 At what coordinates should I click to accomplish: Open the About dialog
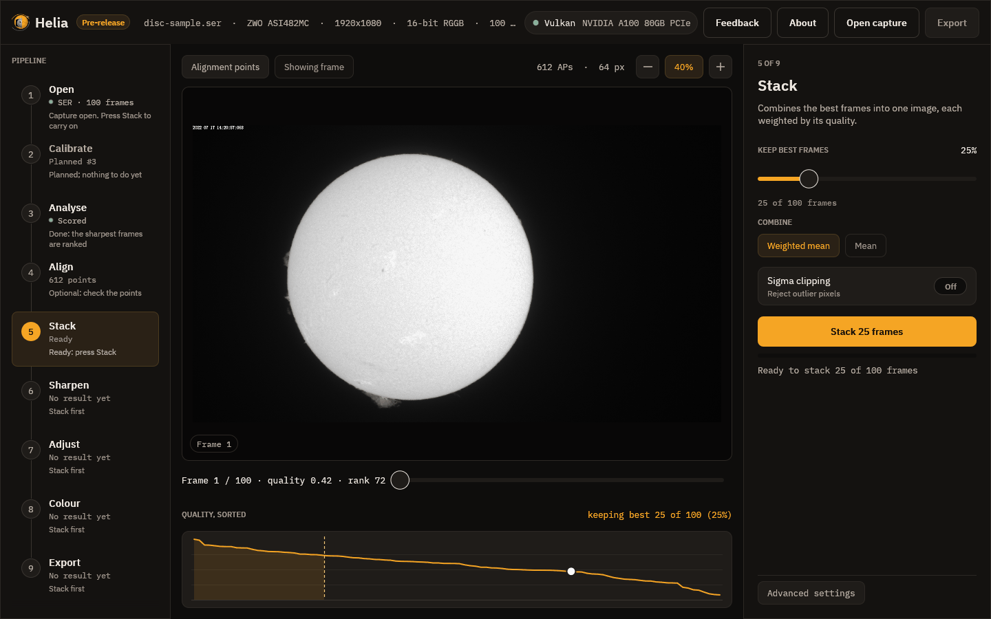pyautogui.click(x=802, y=23)
